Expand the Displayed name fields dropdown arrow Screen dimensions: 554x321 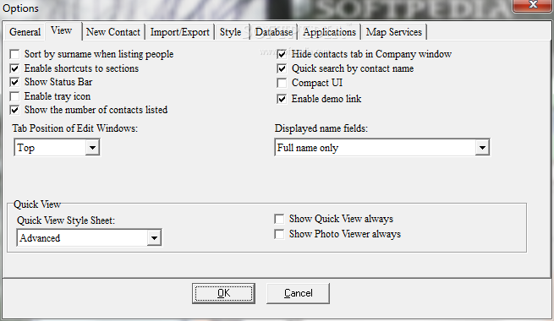click(x=482, y=148)
